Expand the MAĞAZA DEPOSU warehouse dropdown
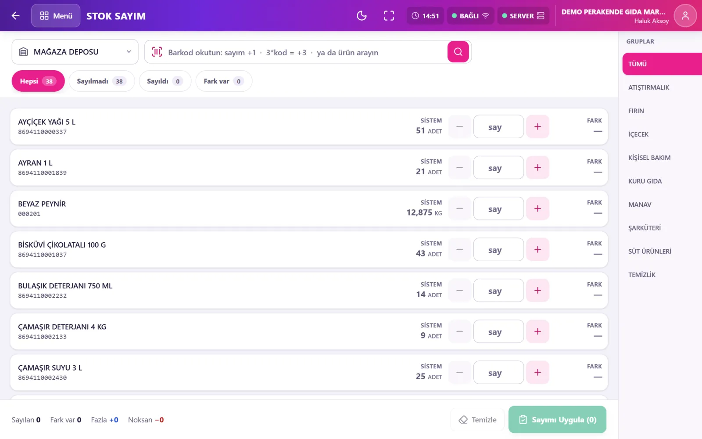Viewport: 702px width, 439px height. [x=75, y=52]
